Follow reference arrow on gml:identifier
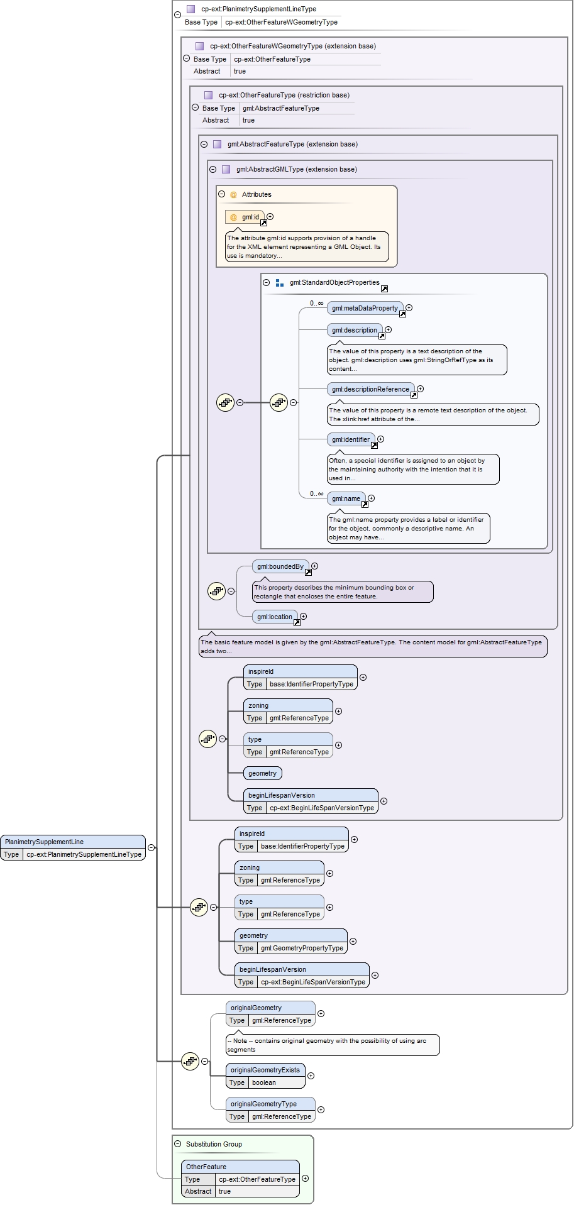Viewport: 574px width, 1205px height. pos(374,445)
